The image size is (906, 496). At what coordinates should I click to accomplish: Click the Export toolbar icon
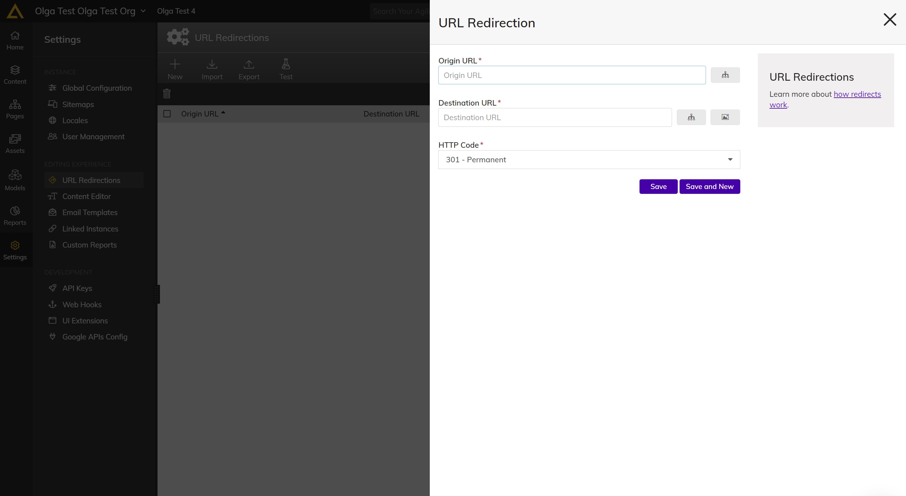click(x=249, y=69)
